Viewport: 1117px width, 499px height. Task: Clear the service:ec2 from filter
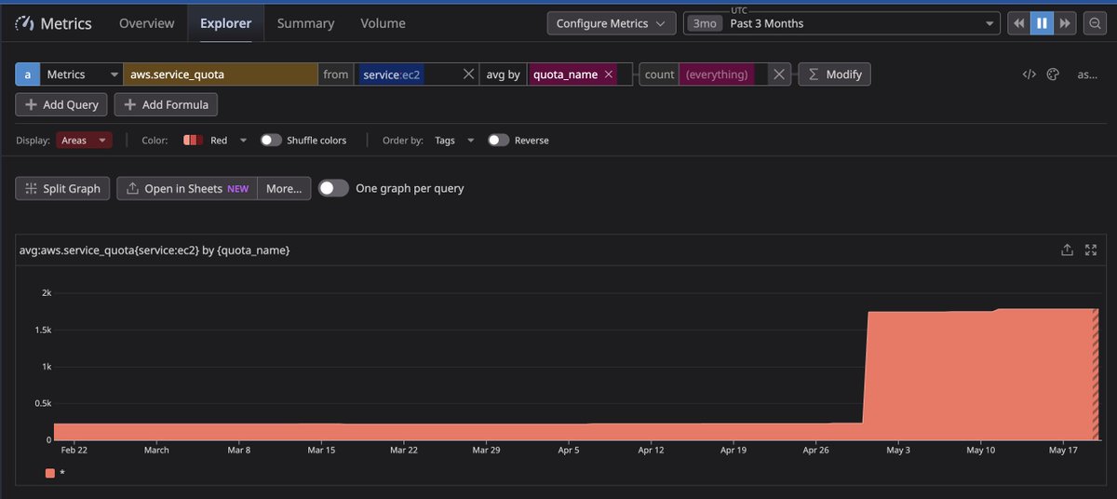[467, 74]
